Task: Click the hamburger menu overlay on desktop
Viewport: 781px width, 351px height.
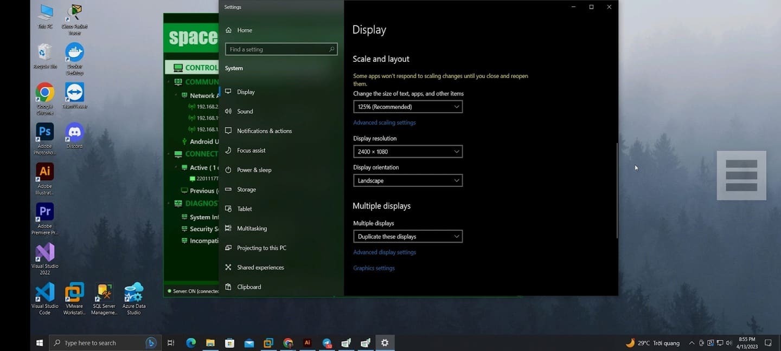Action: [x=741, y=175]
